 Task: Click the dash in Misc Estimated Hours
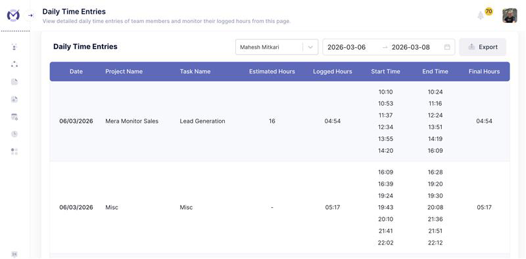coord(272,207)
